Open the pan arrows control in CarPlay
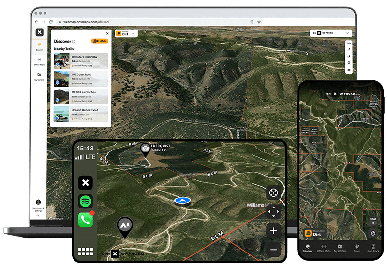This screenshot has width=387, height=268. [273, 212]
